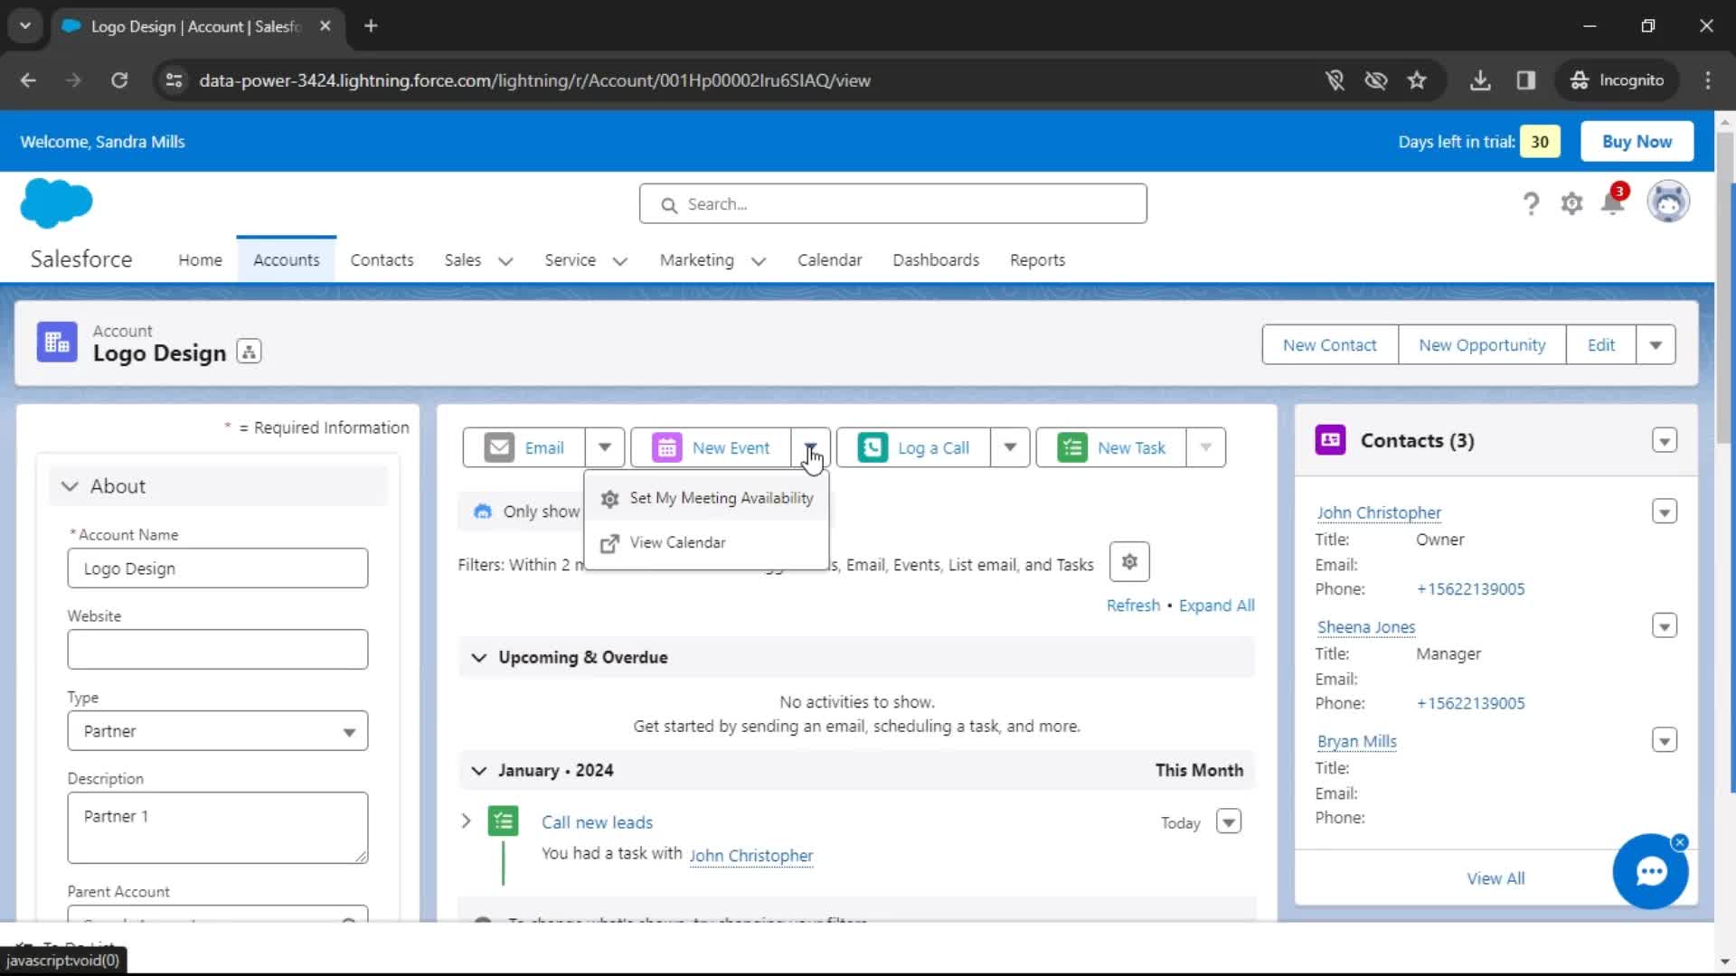Open the Calendar tab

(x=829, y=260)
